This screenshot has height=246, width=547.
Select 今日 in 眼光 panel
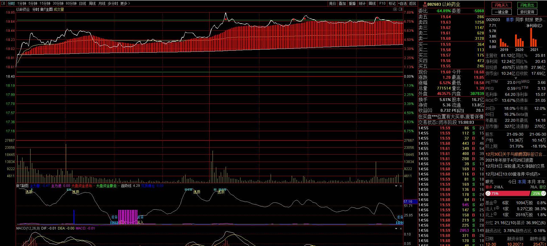[x=512, y=181]
